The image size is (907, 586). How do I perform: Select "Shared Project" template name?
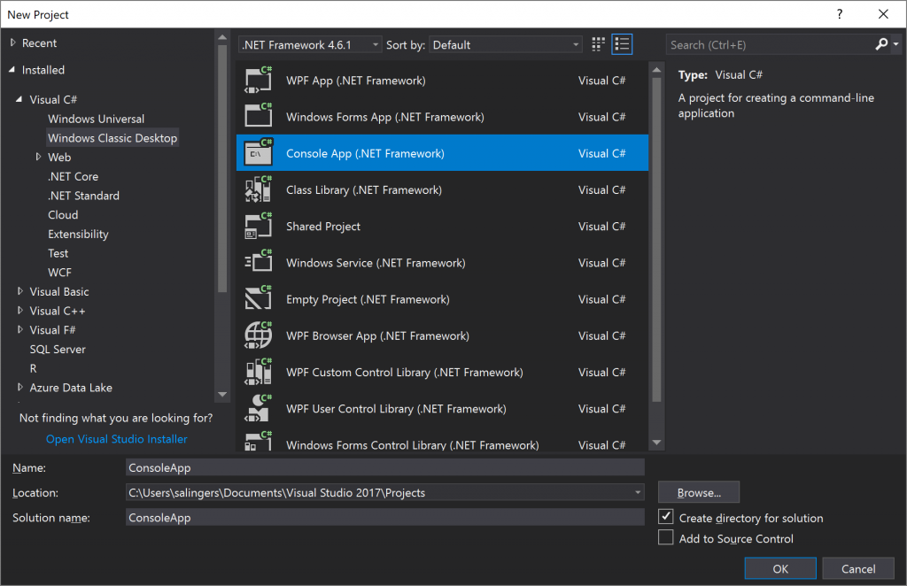coord(322,227)
